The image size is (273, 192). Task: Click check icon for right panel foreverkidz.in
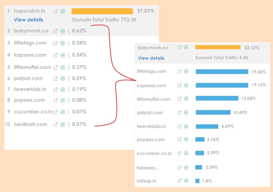(186, 126)
